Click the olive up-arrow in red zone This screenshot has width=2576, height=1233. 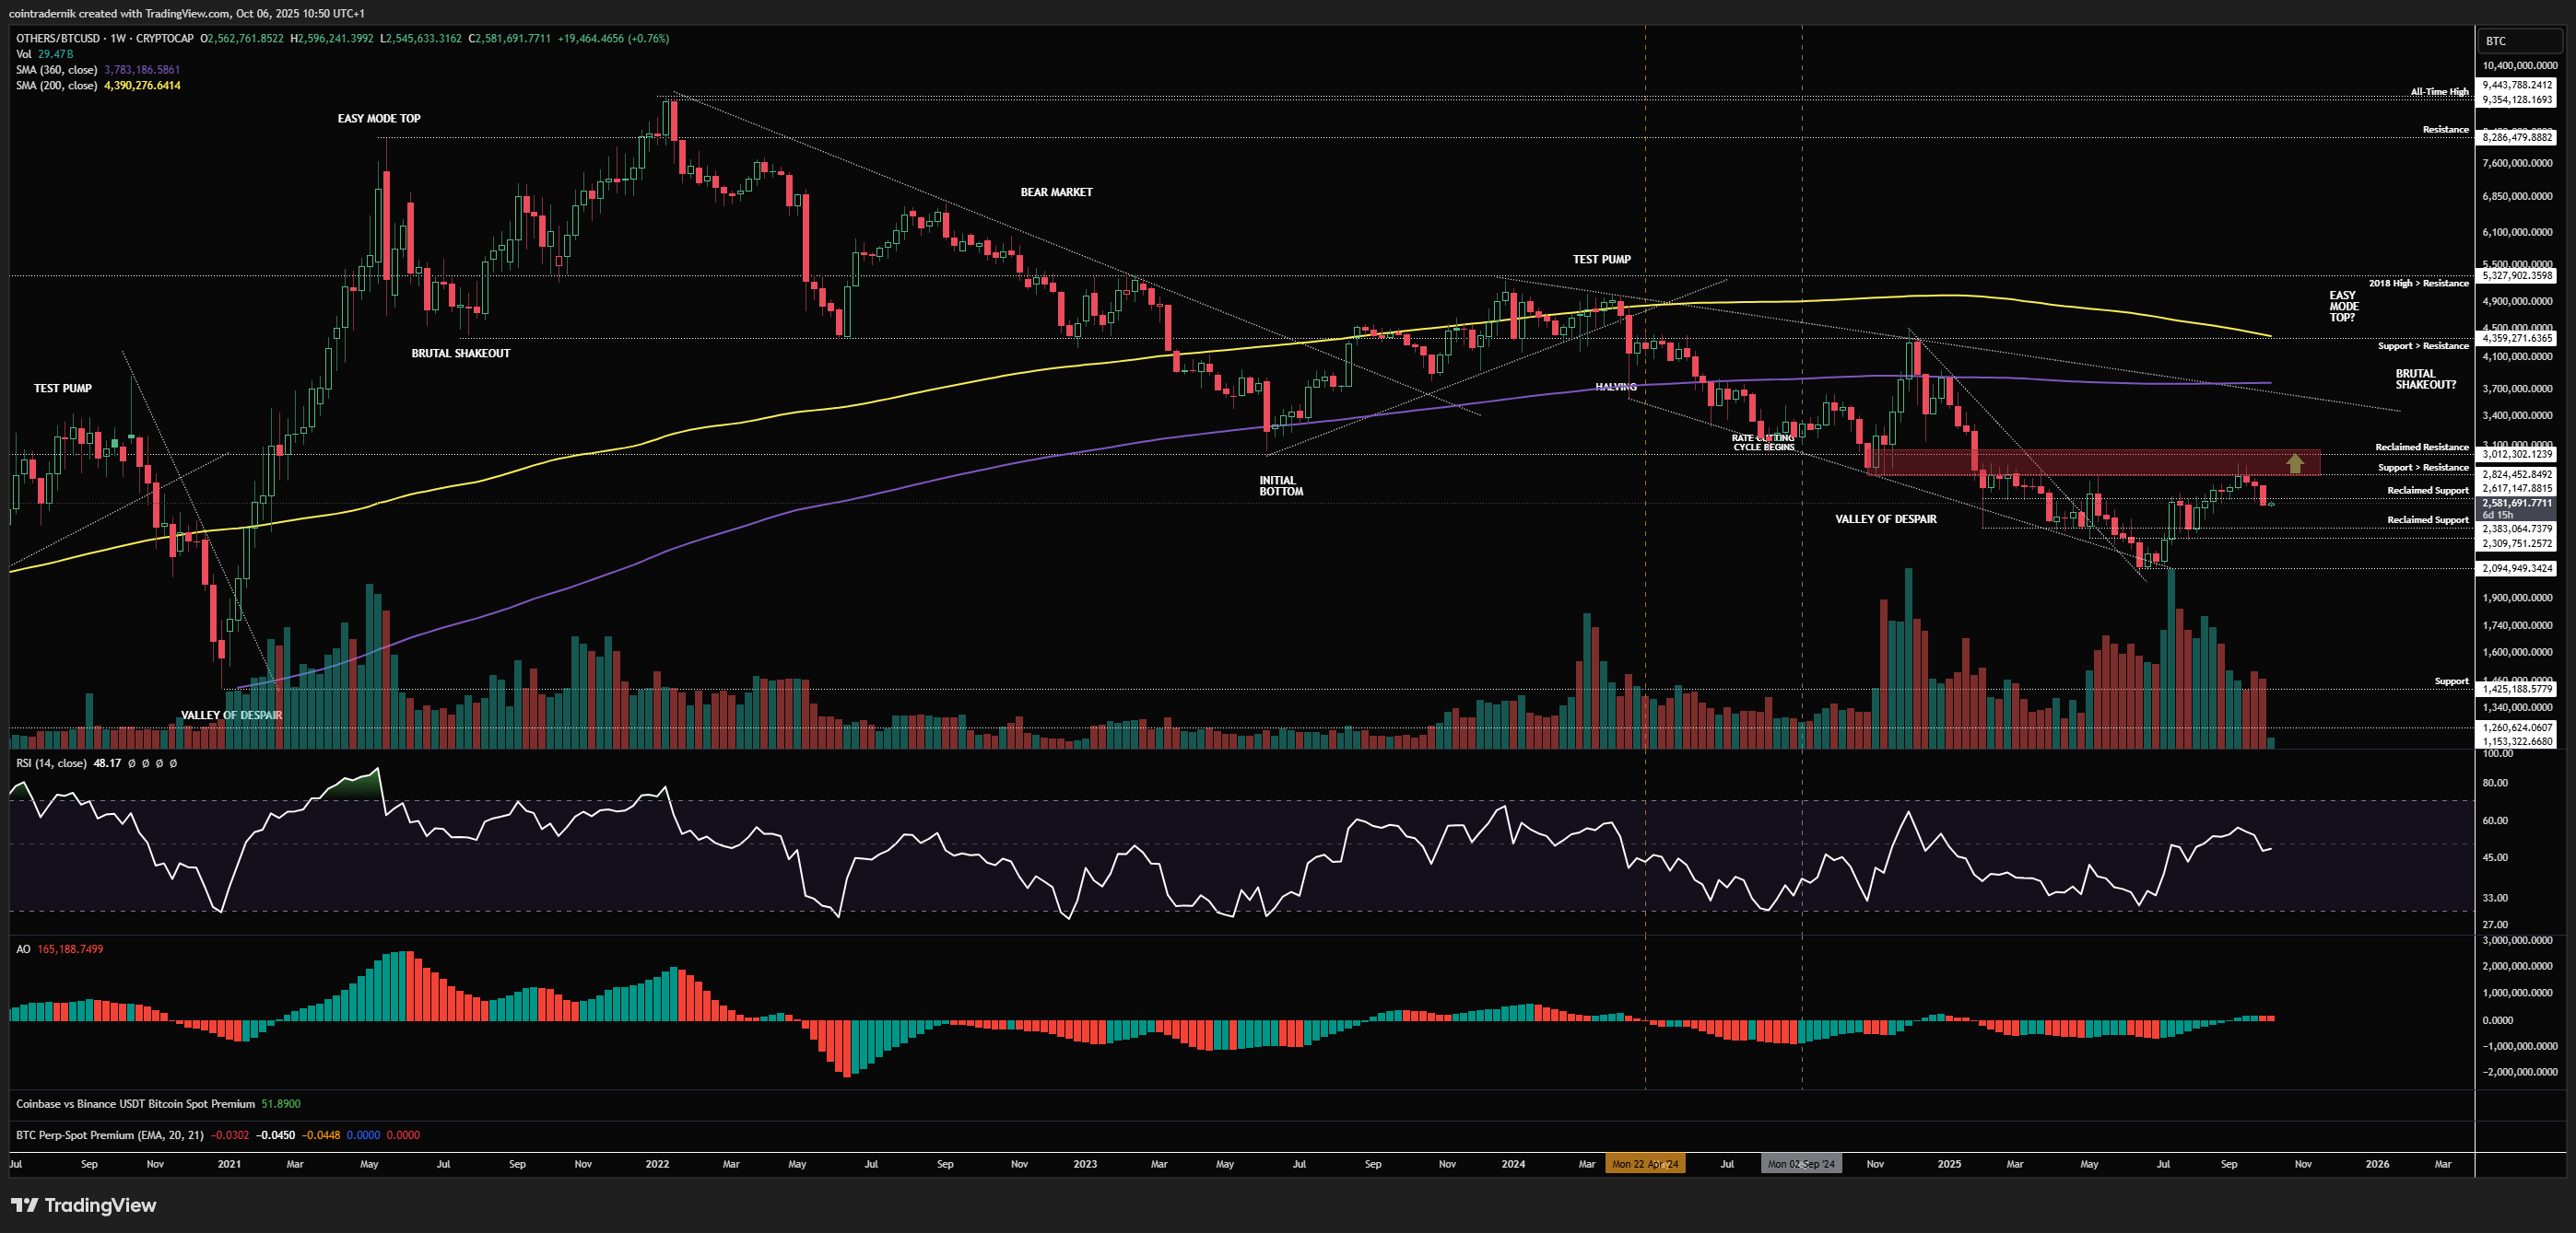click(x=2295, y=463)
